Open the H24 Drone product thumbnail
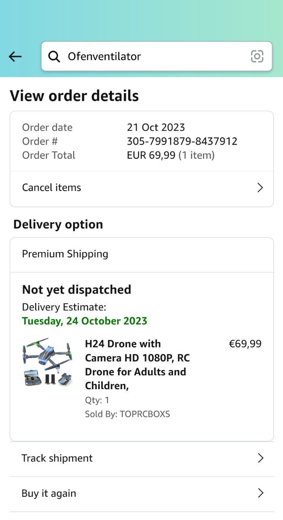This screenshot has width=283, height=520. (x=47, y=362)
